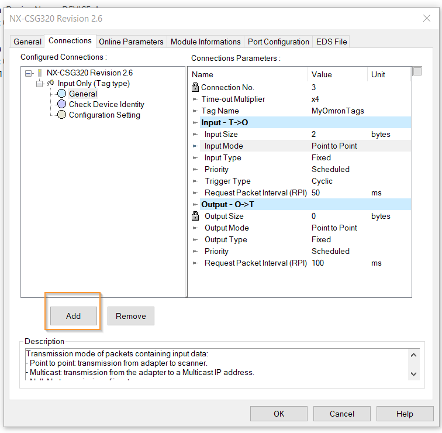Click the NX-CSG320 device icon in tree

(x=40, y=73)
